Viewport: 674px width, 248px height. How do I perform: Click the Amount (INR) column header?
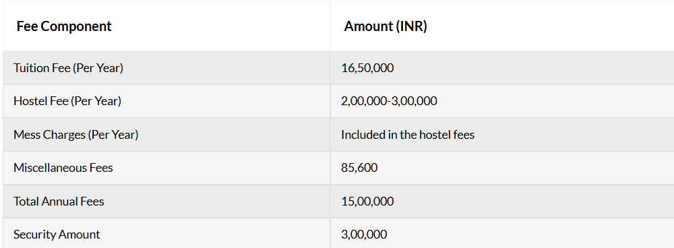pos(386,26)
